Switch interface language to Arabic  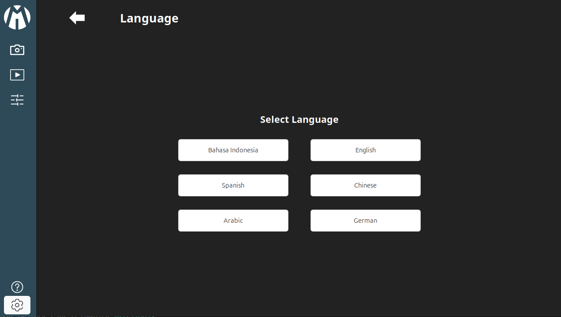pyautogui.click(x=233, y=221)
